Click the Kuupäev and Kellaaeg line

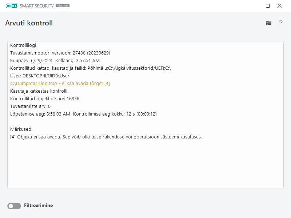pyautogui.click(x=55, y=61)
